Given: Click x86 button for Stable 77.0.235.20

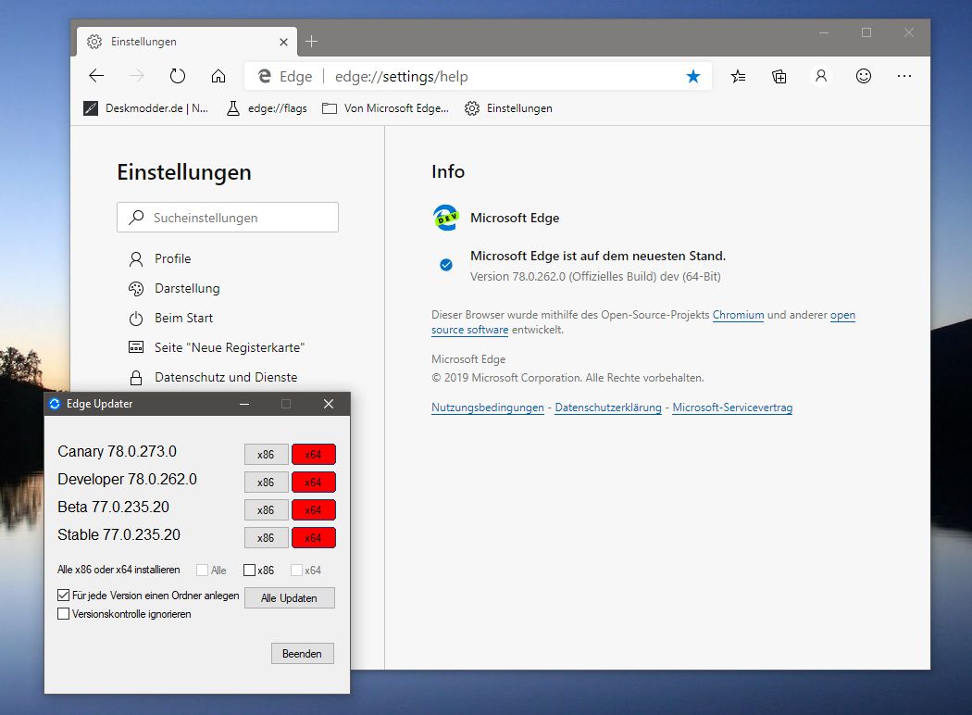Looking at the screenshot, I should [x=266, y=538].
